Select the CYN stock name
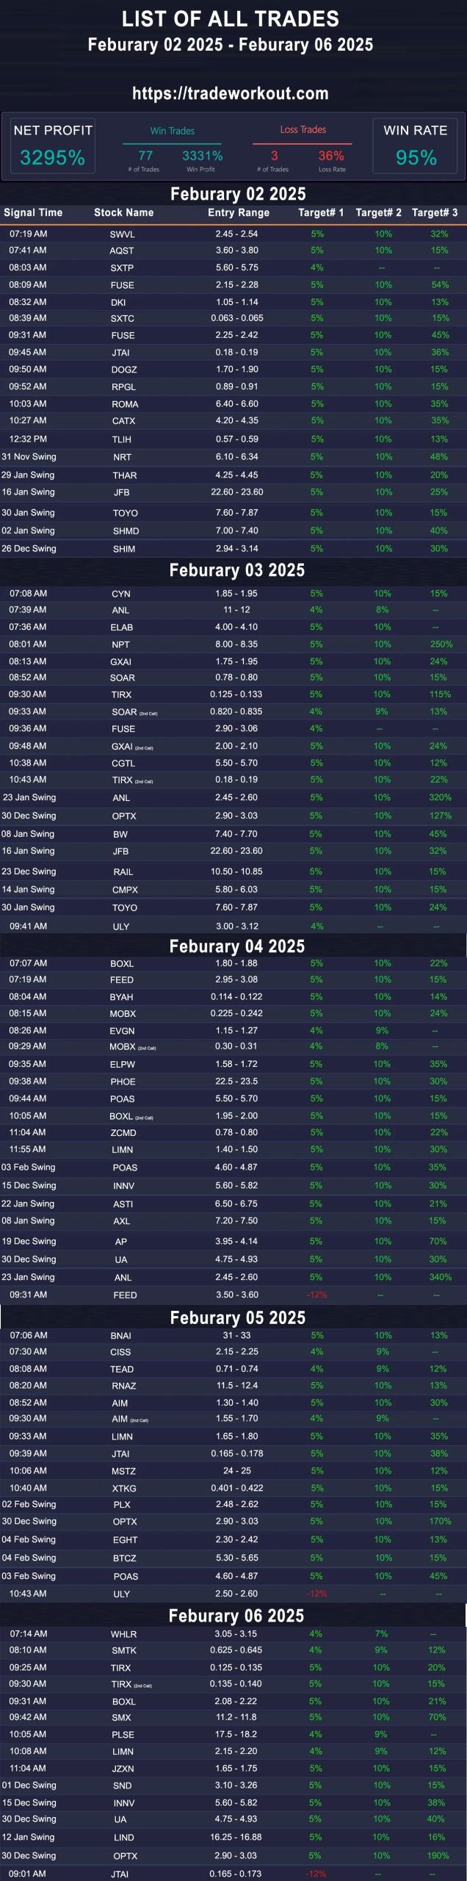This screenshot has height=1881, width=467. pyautogui.click(x=120, y=594)
